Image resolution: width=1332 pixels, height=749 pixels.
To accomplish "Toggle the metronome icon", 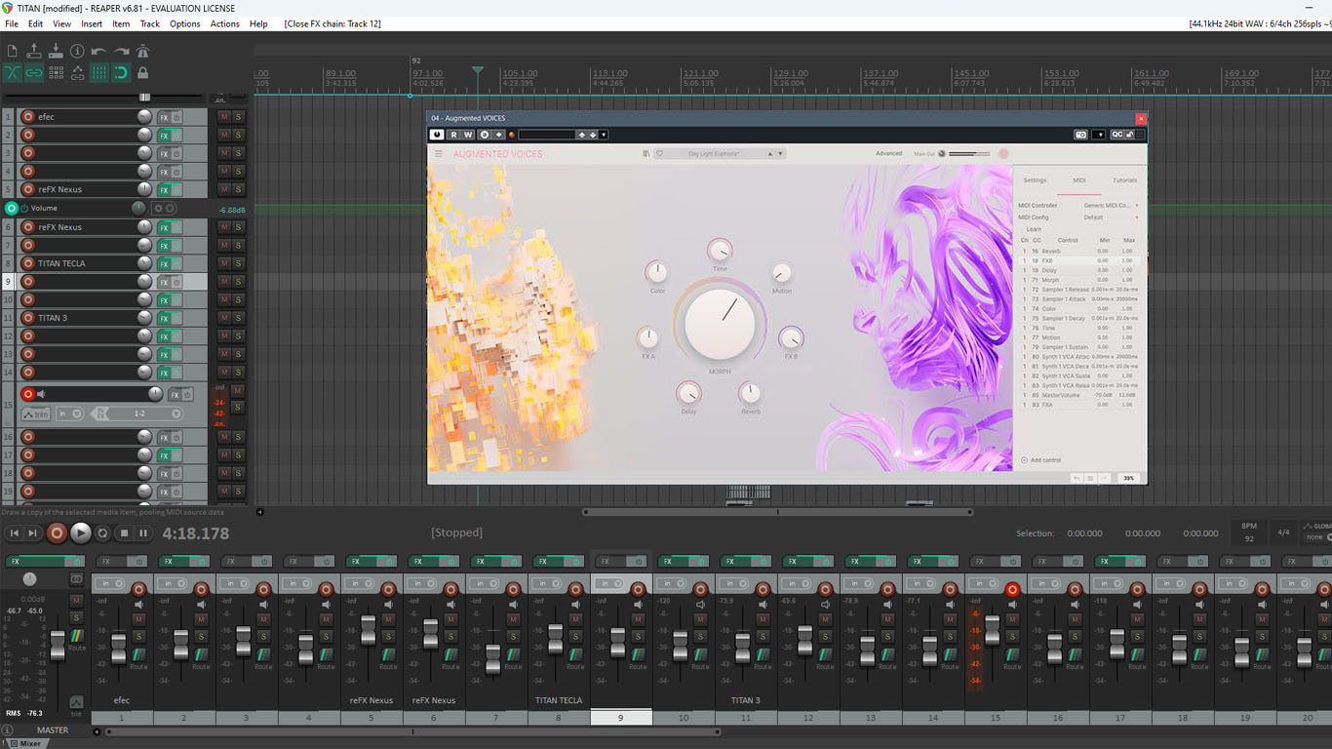I will pos(142,51).
